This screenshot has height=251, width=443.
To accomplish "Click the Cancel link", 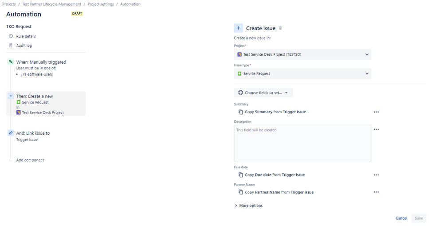I will click(x=401, y=218).
